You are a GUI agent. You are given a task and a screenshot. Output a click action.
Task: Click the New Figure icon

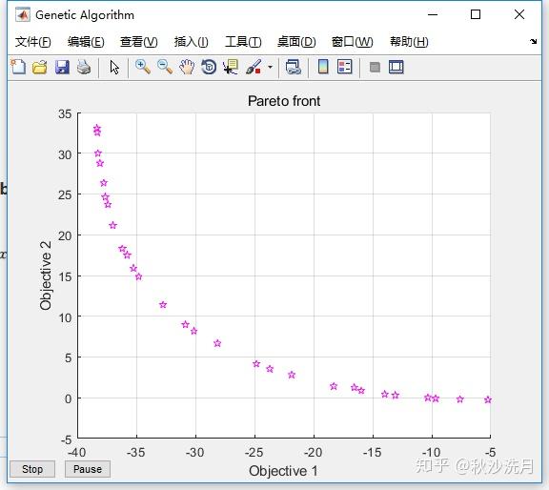pos(18,67)
